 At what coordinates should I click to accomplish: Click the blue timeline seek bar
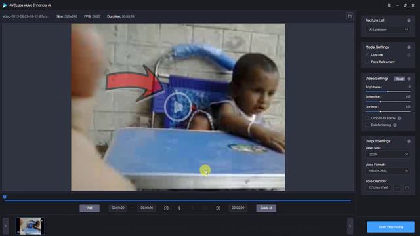(178, 201)
